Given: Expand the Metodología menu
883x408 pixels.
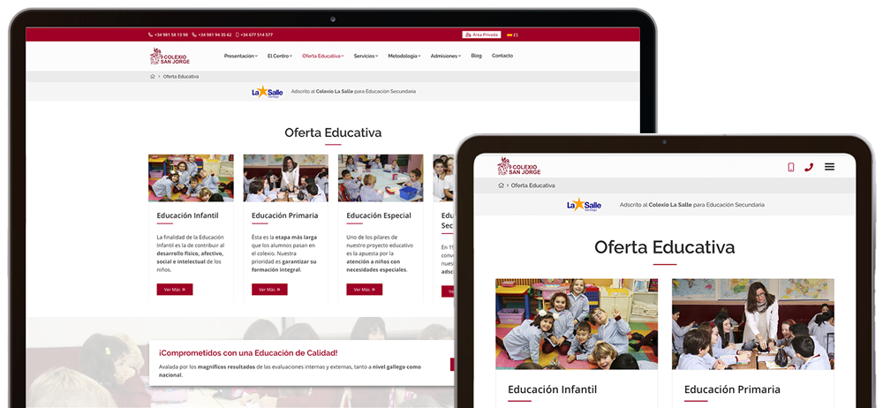Looking at the screenshot, I should [x=404, y=57].
